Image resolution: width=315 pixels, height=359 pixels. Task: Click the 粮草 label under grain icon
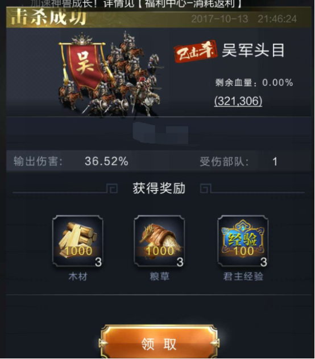click(159, 277)
